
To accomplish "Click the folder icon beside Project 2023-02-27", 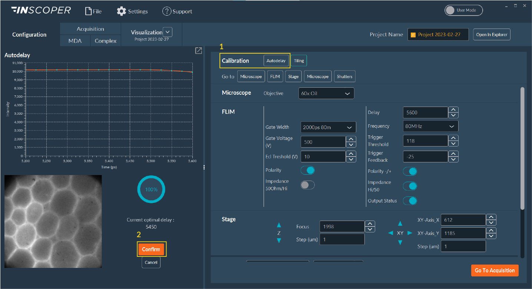I will tap(413, 34).
